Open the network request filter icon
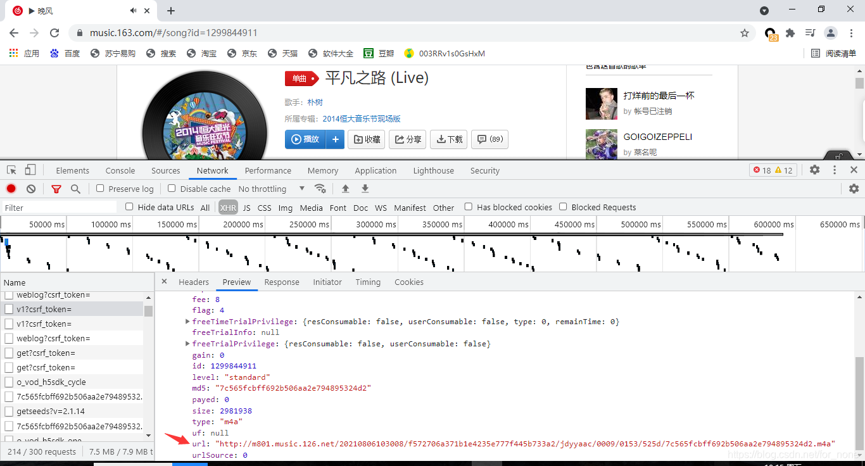 point(56,189)
